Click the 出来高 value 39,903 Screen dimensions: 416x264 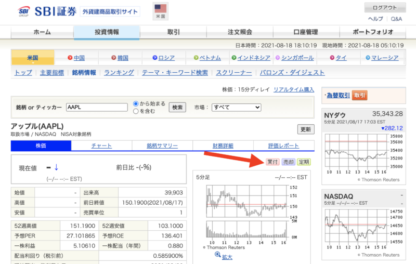pos(174,193)
